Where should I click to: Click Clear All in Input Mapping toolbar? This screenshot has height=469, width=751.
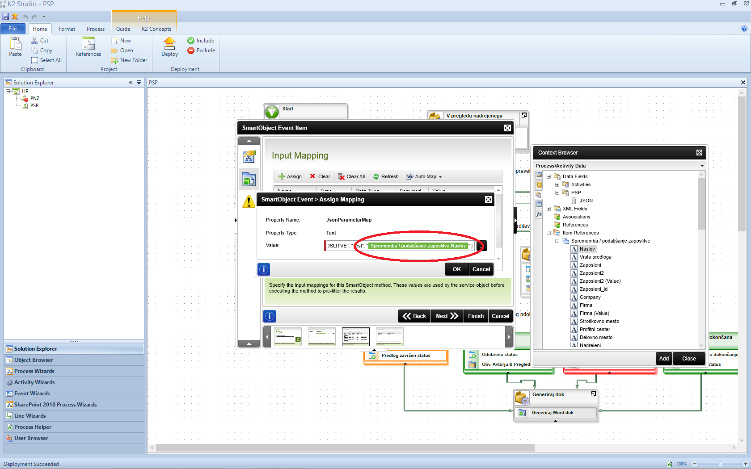(351, 176)
